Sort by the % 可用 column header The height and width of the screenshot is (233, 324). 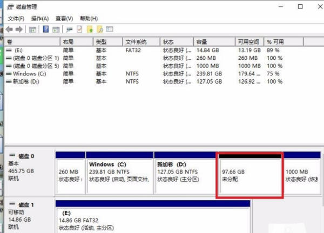coord(283,42)
